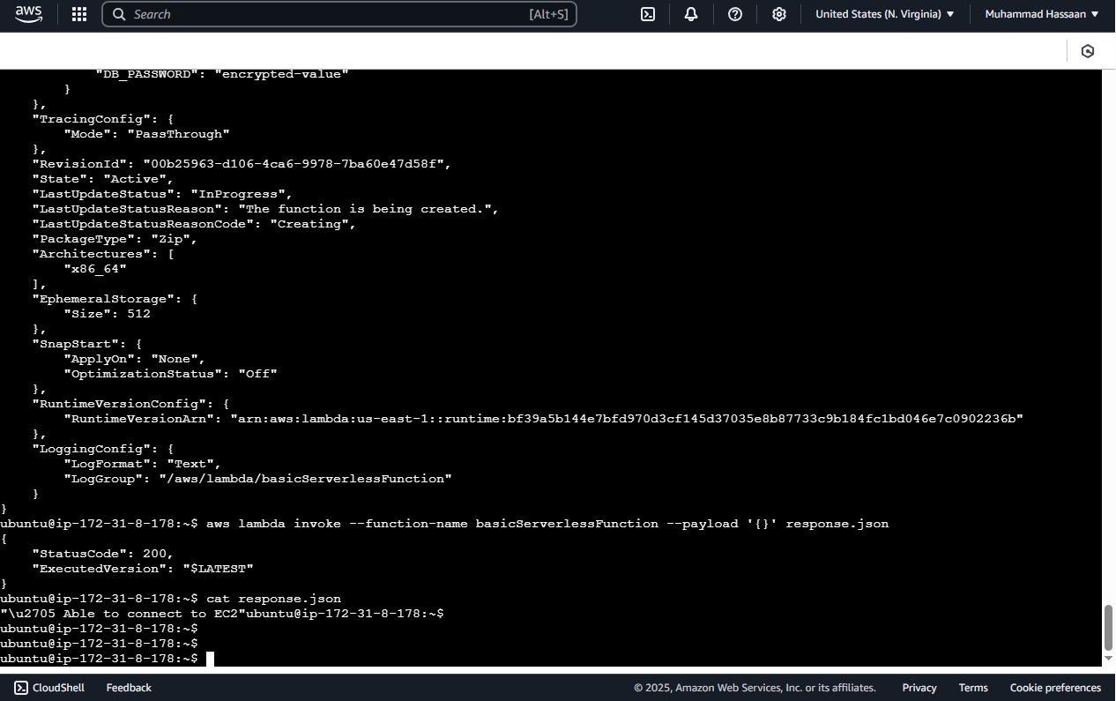Open Cookie preferences
Screen dimensions: 1116x701
[1055, 688]
